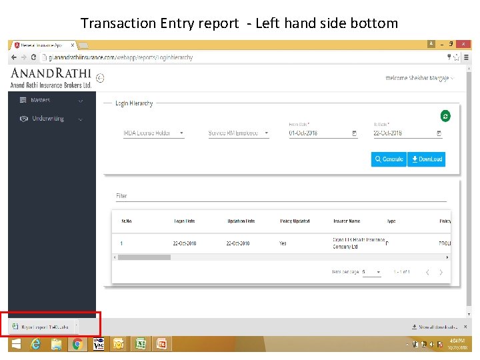Open Service RM Employee dropdown

tap(239, 133)
